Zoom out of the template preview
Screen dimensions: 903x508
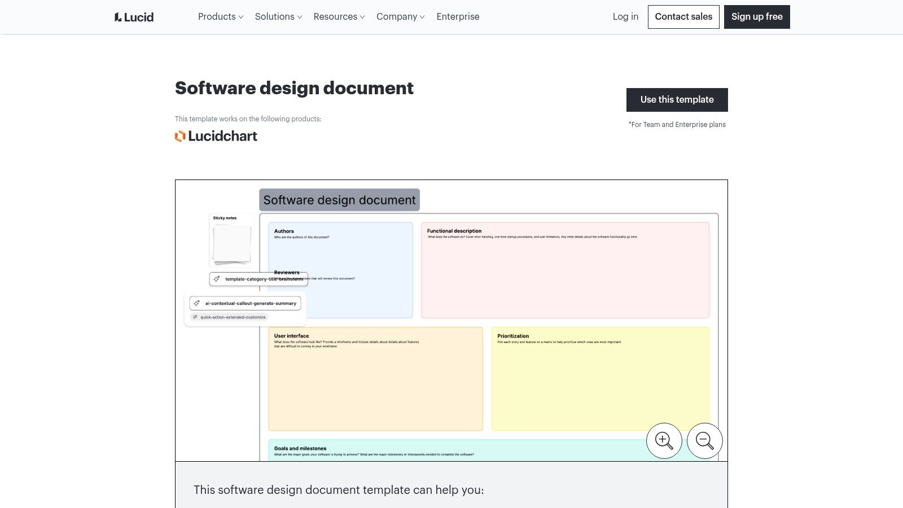tap(704, 440)
